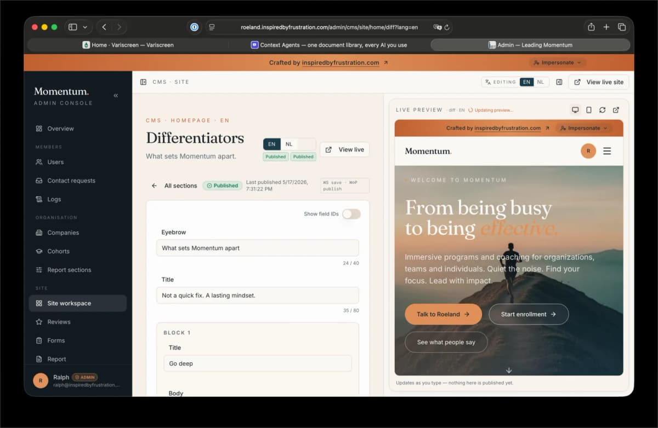Open Safari share button
This screenshot has height=428, width=658.
tap(591, 27)
